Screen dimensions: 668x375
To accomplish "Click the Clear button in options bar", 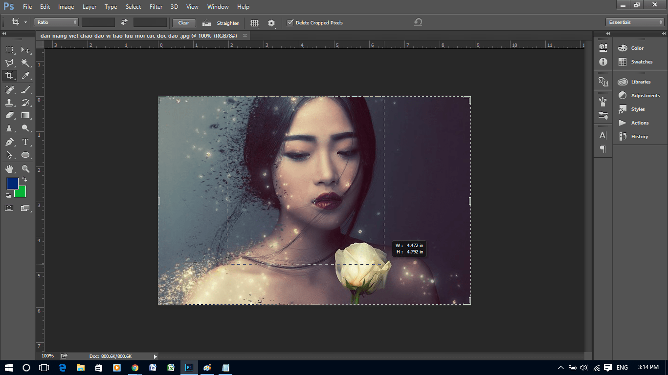I will 183,22.
